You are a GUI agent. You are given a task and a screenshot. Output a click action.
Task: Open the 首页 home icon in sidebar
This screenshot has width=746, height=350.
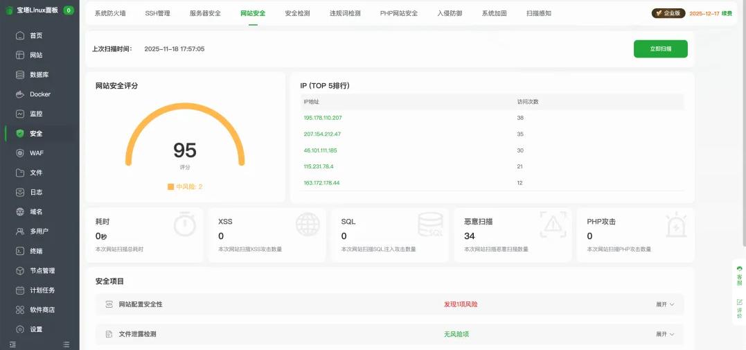(x=20, y=36)
